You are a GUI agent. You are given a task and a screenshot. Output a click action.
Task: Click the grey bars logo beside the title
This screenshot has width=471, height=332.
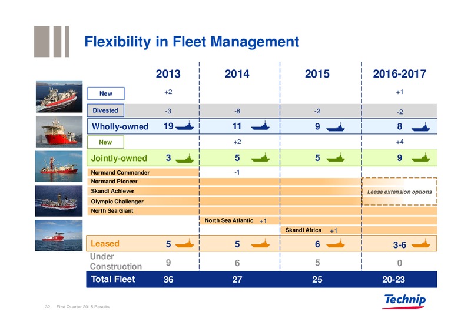pos(51,41)
